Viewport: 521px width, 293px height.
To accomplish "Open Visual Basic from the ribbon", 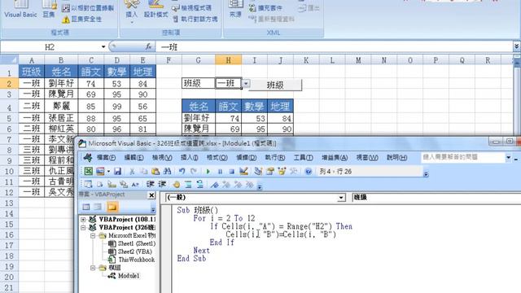I will click(20, 9).
